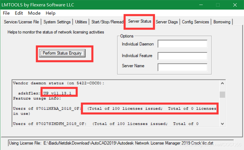Open the Help menu

click(51, 13)
